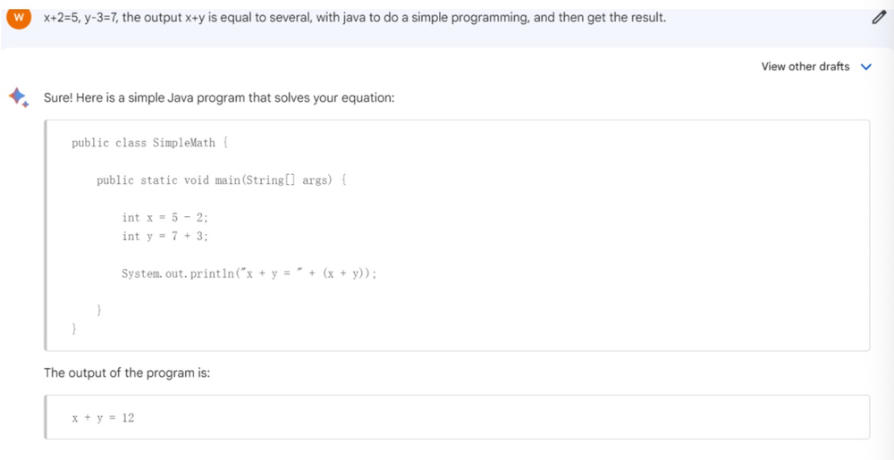Open the View other drafts link
Screen dimensions: 894x460
805,67
